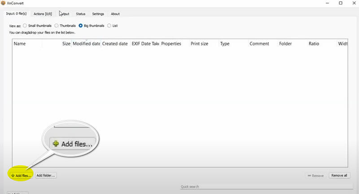This screenshot has height=194, width=359.
Task: Click the Remove all button
Action: point(339,176)
